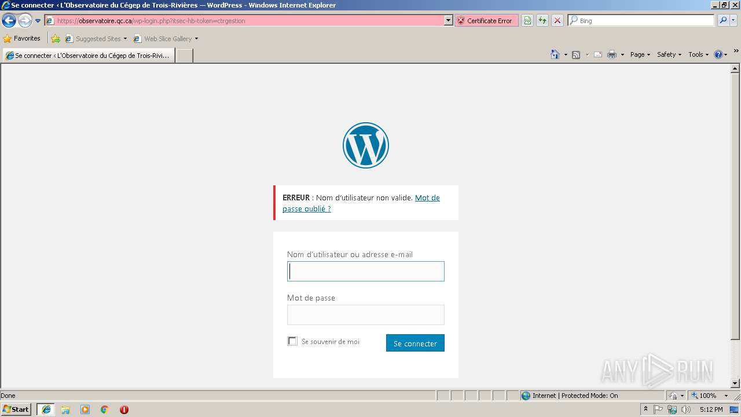Refresh the page with green arrows icon
741x417 pixels.
coord(542,20)
